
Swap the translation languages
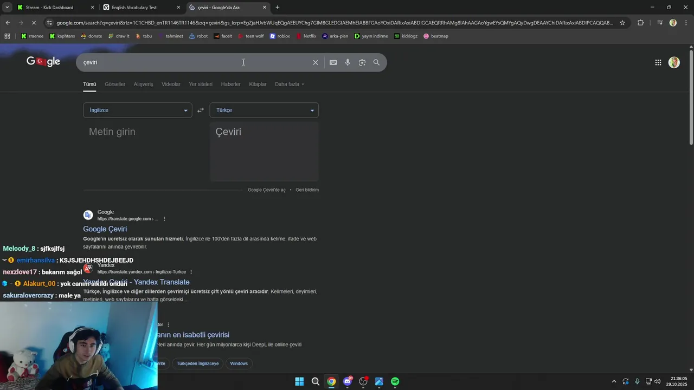point(201,110)
